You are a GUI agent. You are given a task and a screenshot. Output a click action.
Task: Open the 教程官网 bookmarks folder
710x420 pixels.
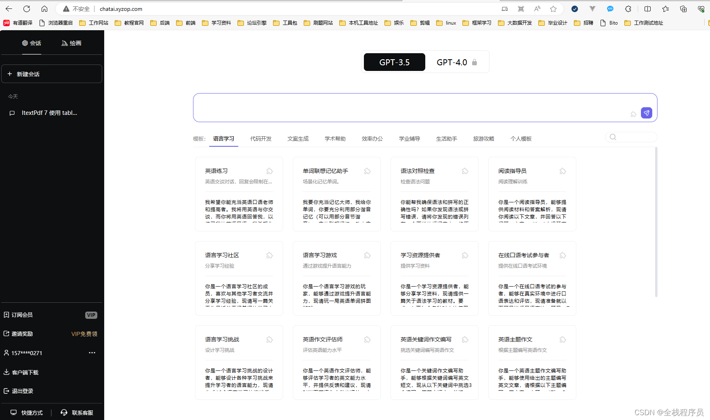click(129, 23)
